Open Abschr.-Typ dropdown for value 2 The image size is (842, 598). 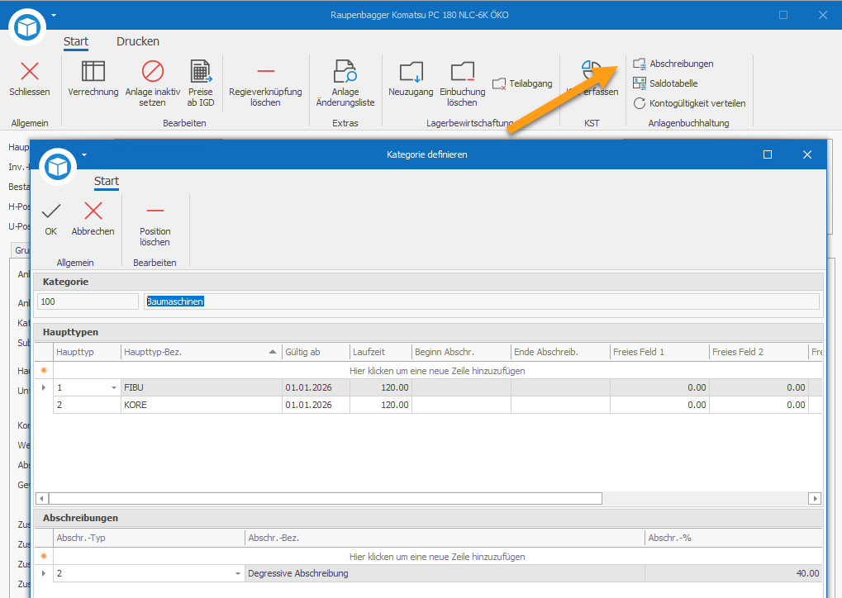(x=238, y=573)
